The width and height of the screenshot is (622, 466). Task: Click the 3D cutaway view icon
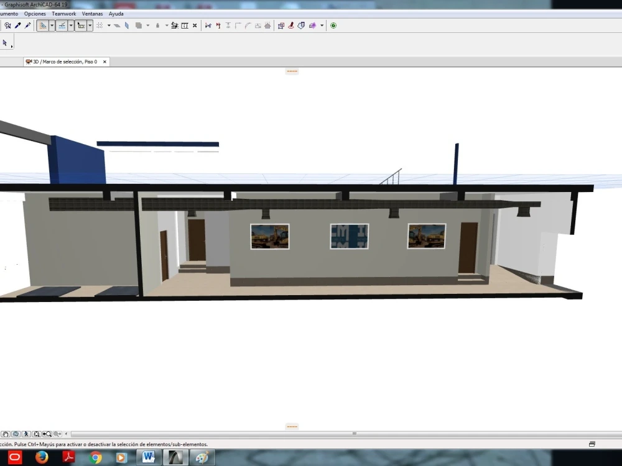coord(301,25)
